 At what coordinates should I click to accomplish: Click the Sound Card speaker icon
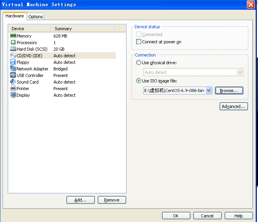(x=13, y=82)
